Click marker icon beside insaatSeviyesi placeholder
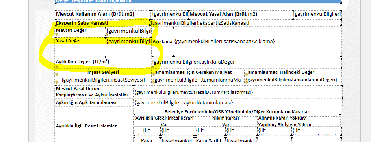Image resolution: width=371 pixels, height=142 pixels. click(56, 82)
